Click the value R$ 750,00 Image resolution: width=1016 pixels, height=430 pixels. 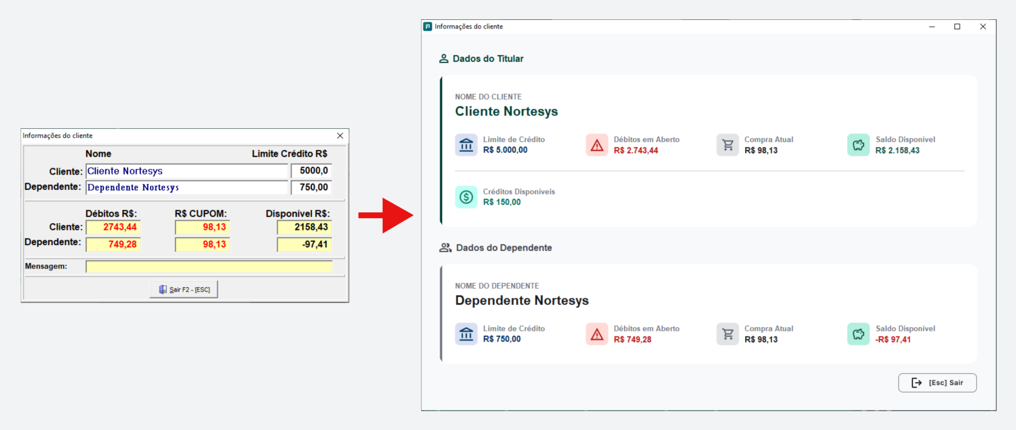pos(502,339)
